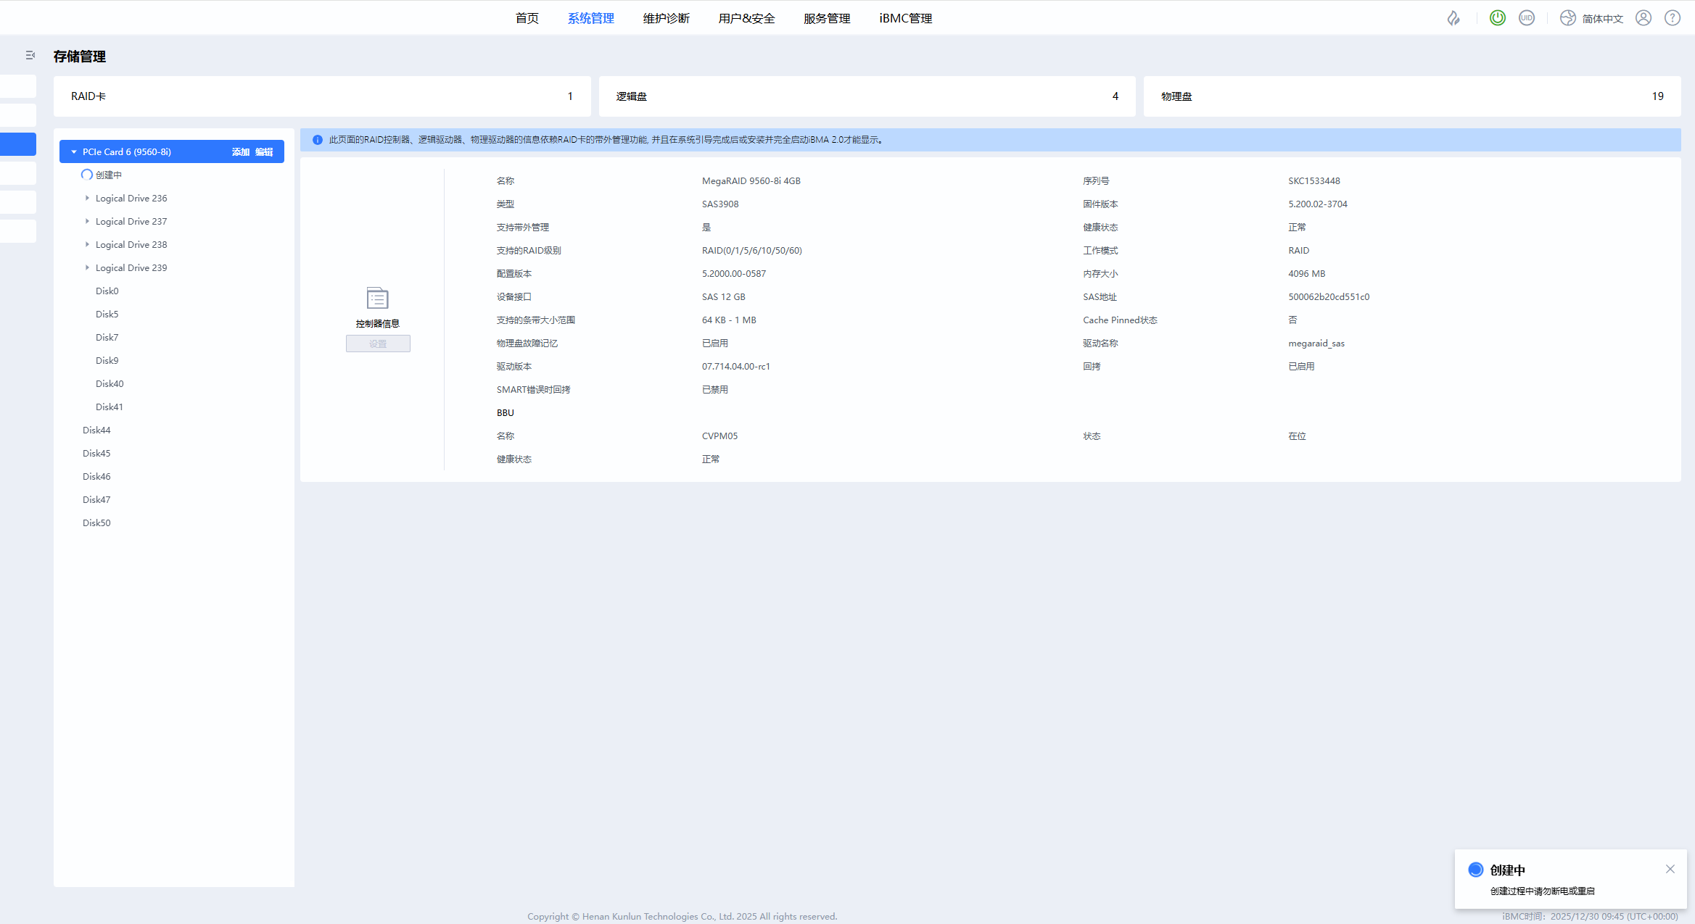1695x924 pixels.
Task: Click 添加 on the PCIe Card row
Action: tap(241, 151)
